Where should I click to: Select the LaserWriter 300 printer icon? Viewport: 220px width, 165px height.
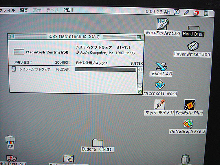click(193, 46)
